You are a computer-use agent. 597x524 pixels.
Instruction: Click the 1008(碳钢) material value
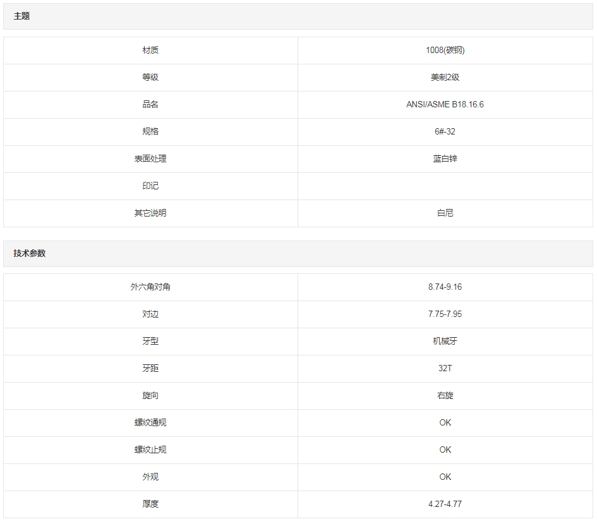(x=445, y=51)
